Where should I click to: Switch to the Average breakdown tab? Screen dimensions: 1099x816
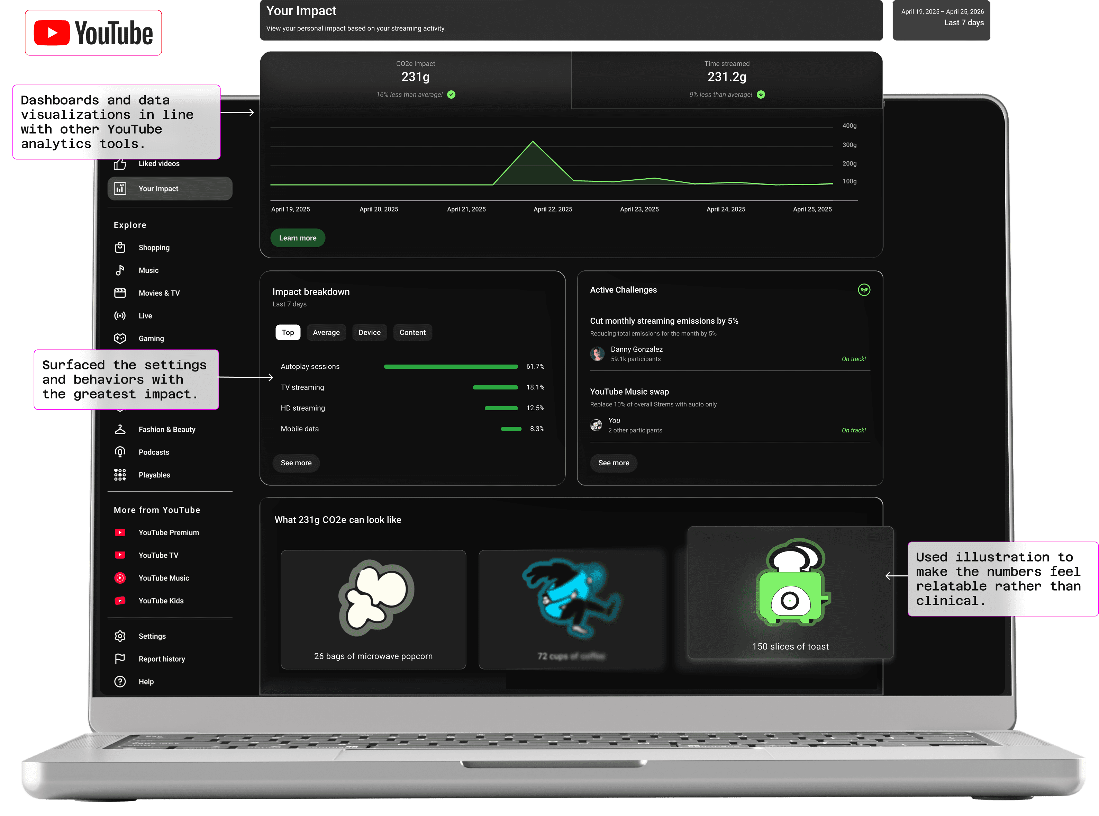pos(326,332)
